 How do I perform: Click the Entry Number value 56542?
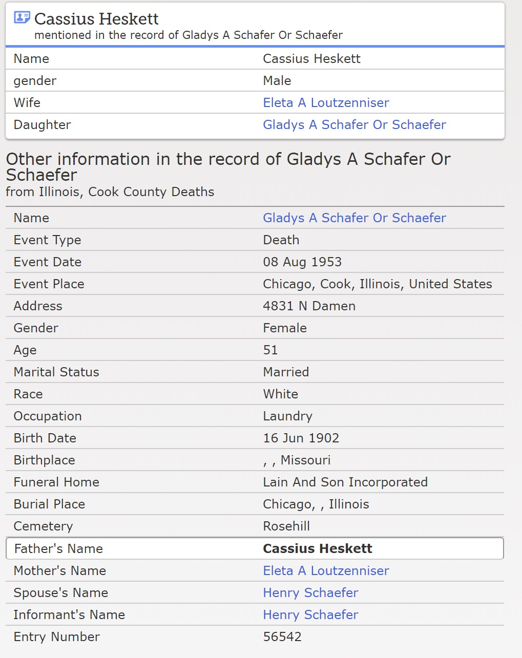282,637
